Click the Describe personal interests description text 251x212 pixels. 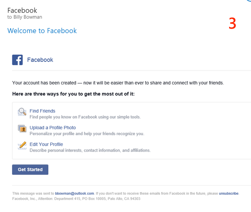tap(90, 151)
